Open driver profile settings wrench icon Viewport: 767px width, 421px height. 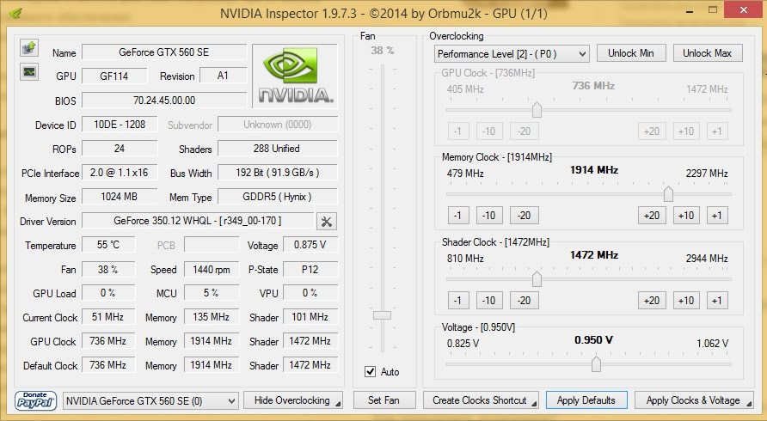326,222
